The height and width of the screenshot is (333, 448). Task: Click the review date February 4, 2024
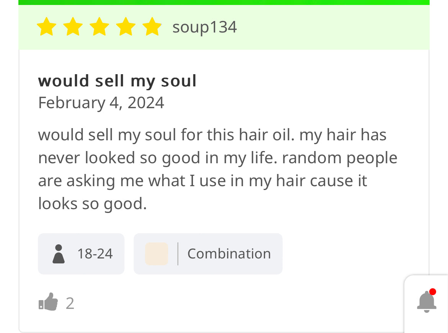point(101,102)
